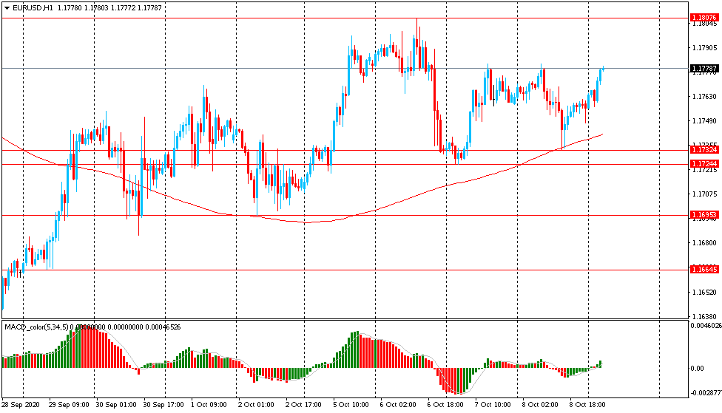Click the MACD scale value -0.002877
Image resolution: width=722 pixels, height=413 pixels.
706,393
